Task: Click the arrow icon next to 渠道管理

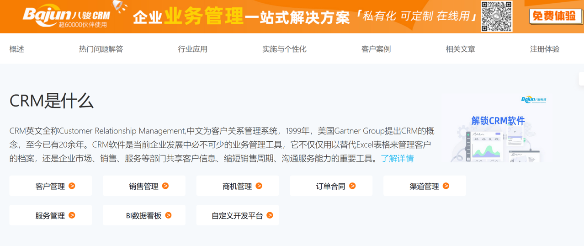Action: point(446,186)
